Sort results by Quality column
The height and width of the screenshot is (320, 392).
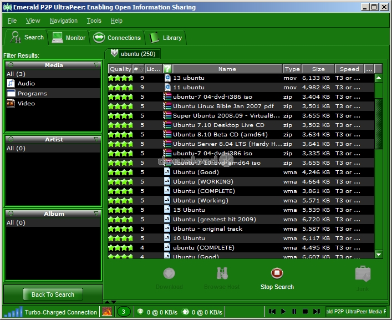coord(120,69)
